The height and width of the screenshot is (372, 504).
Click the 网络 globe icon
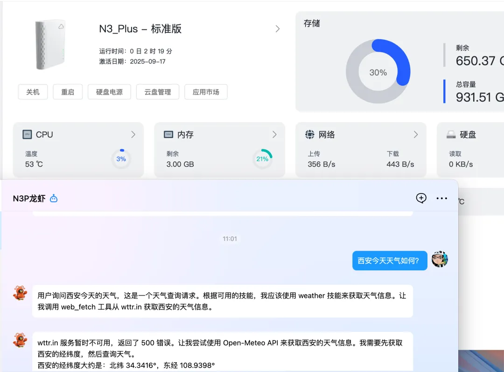[x=310, y=134]
